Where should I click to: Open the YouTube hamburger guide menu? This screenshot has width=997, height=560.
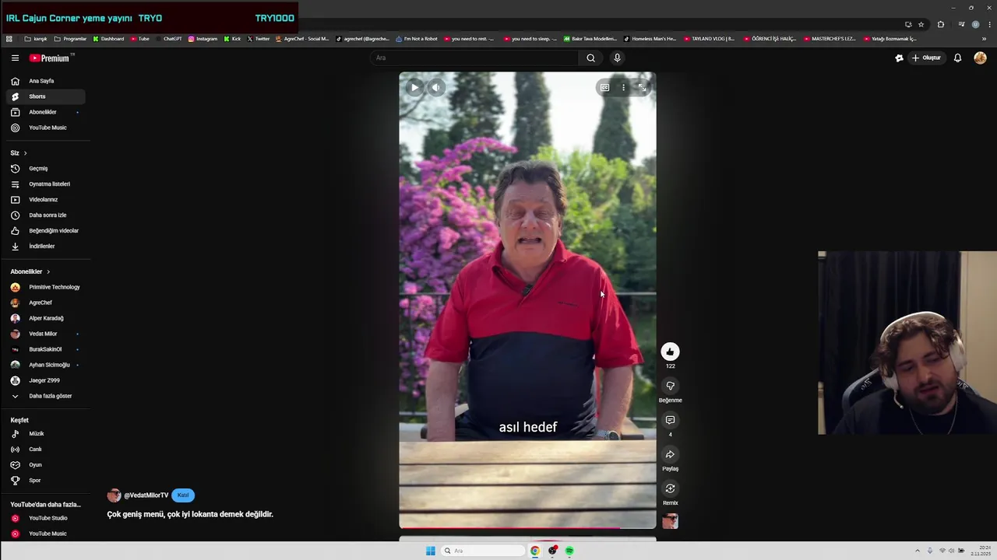15,58
